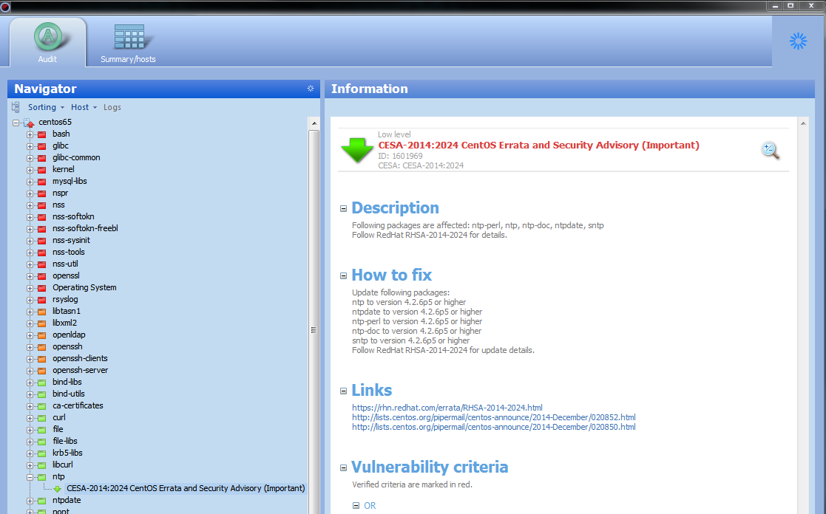Click the red icon next to mysql-libs

(41, 182)
